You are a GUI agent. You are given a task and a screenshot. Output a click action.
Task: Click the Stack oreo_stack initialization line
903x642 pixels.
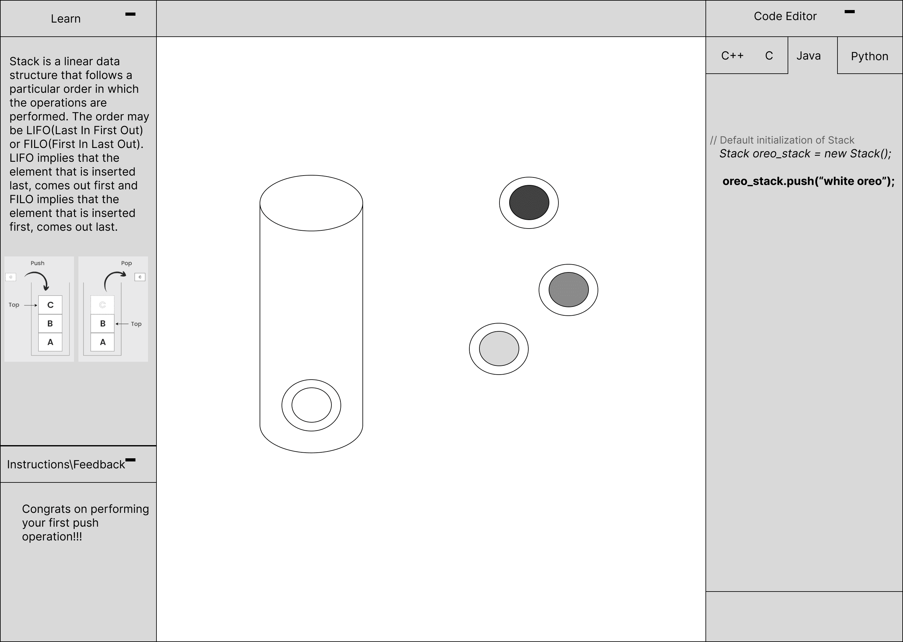pyautogui.click(x=805, y=153)
